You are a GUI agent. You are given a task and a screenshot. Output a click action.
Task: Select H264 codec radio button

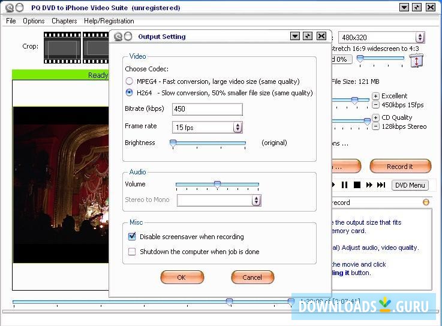coord(129,92)
